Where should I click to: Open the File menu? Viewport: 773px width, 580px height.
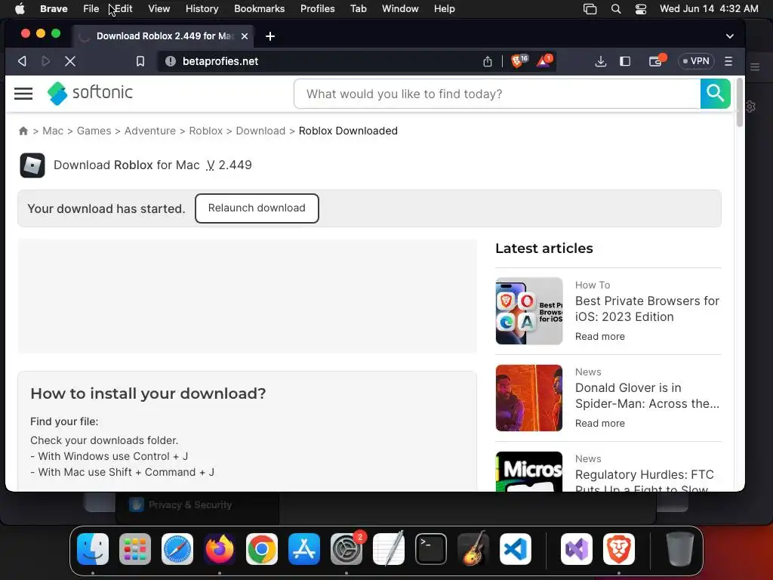91,8
